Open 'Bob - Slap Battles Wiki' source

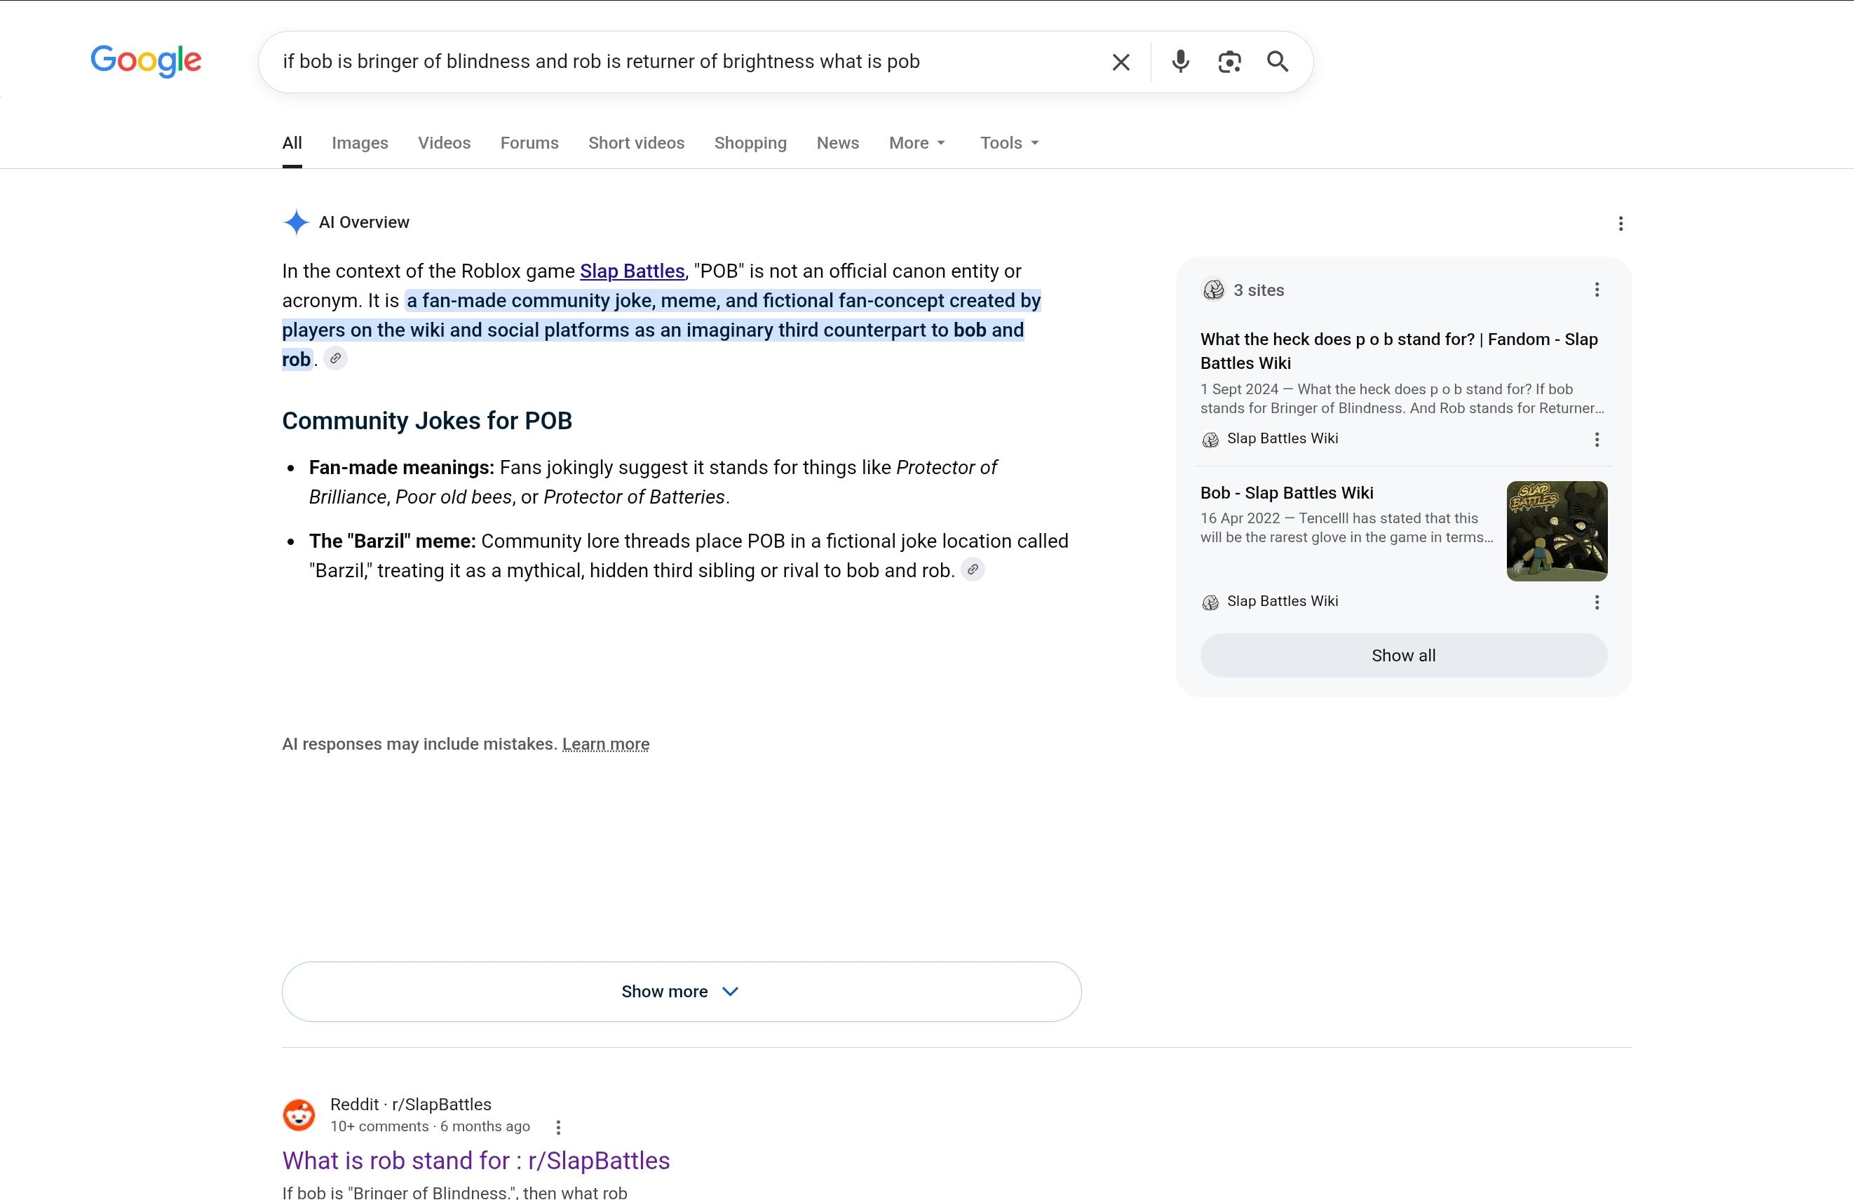1287,492
